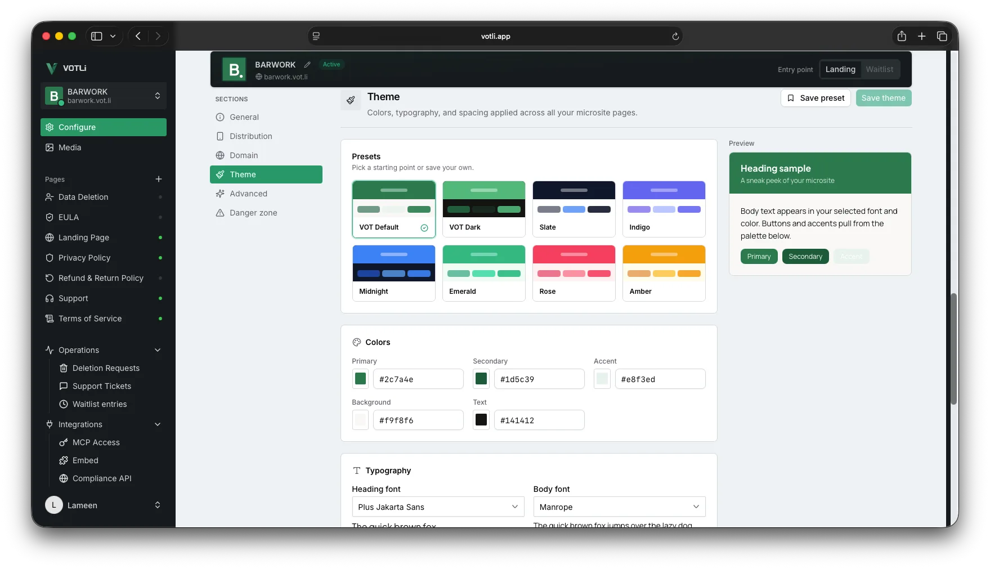This screenshot has height=569, width=990.
Task: Reload the page using the refresh icon
Action: 675,36
